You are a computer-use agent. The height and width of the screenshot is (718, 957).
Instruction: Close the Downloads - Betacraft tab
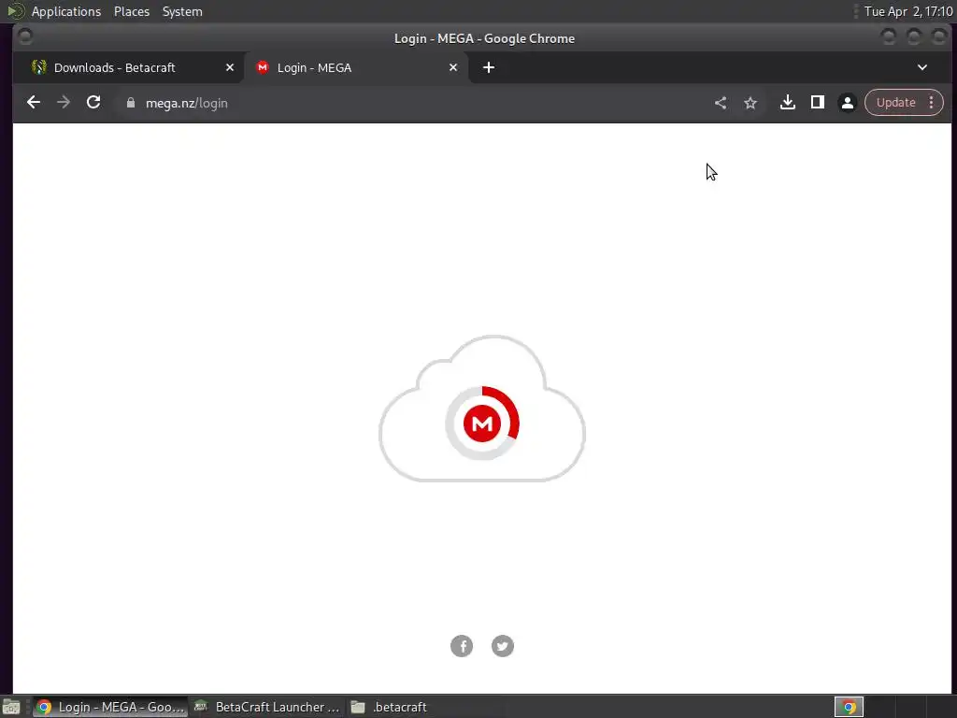230,67
